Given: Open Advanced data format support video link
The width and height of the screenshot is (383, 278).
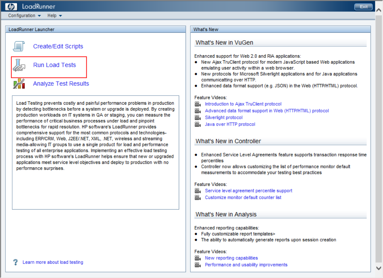Looking at the screenshot, I should click(267, 111).
